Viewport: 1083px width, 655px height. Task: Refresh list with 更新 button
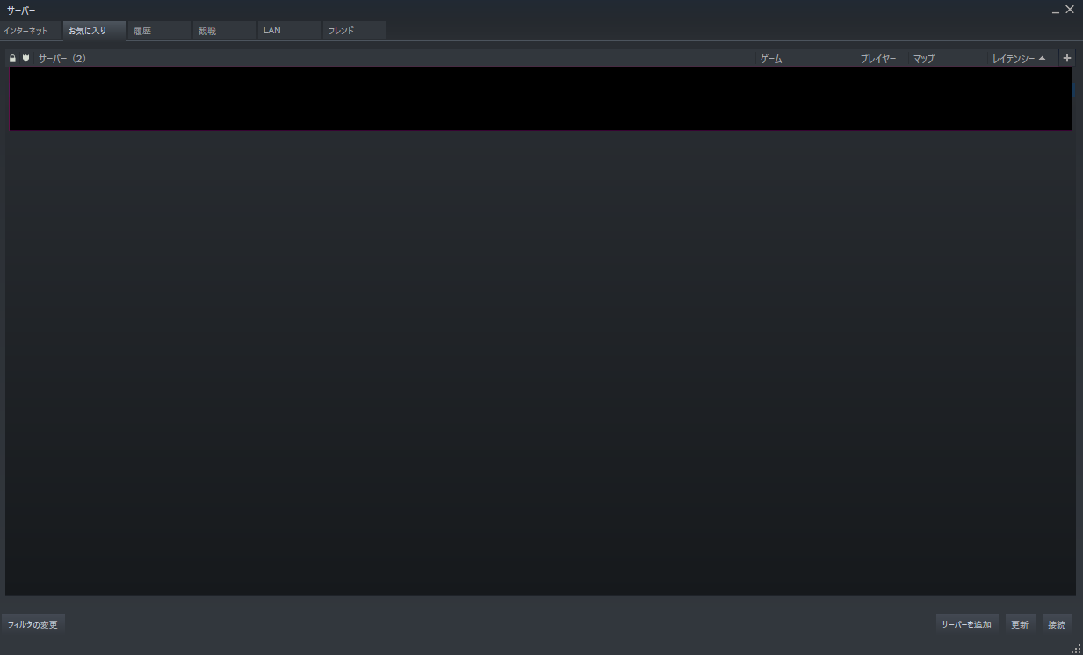[x=1020, y=624]
